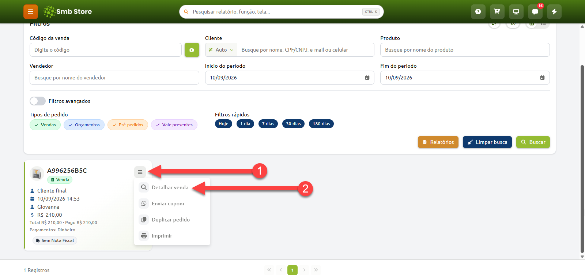Click the Cliente final text
Viewport: 585px width, 280px height.
[52, 191]
